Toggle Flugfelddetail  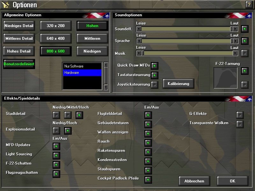click(x=148, y=115)
